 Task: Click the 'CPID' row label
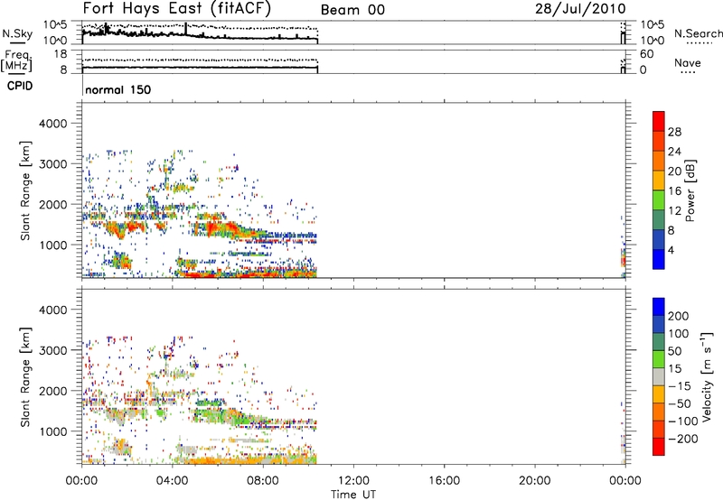(x=20, y=86)
